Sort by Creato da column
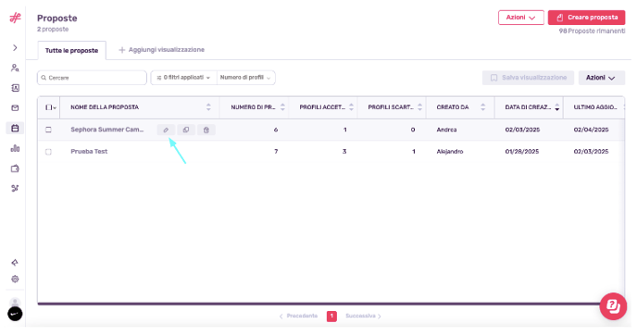This screenshot has width=637, height=336. 483,107
